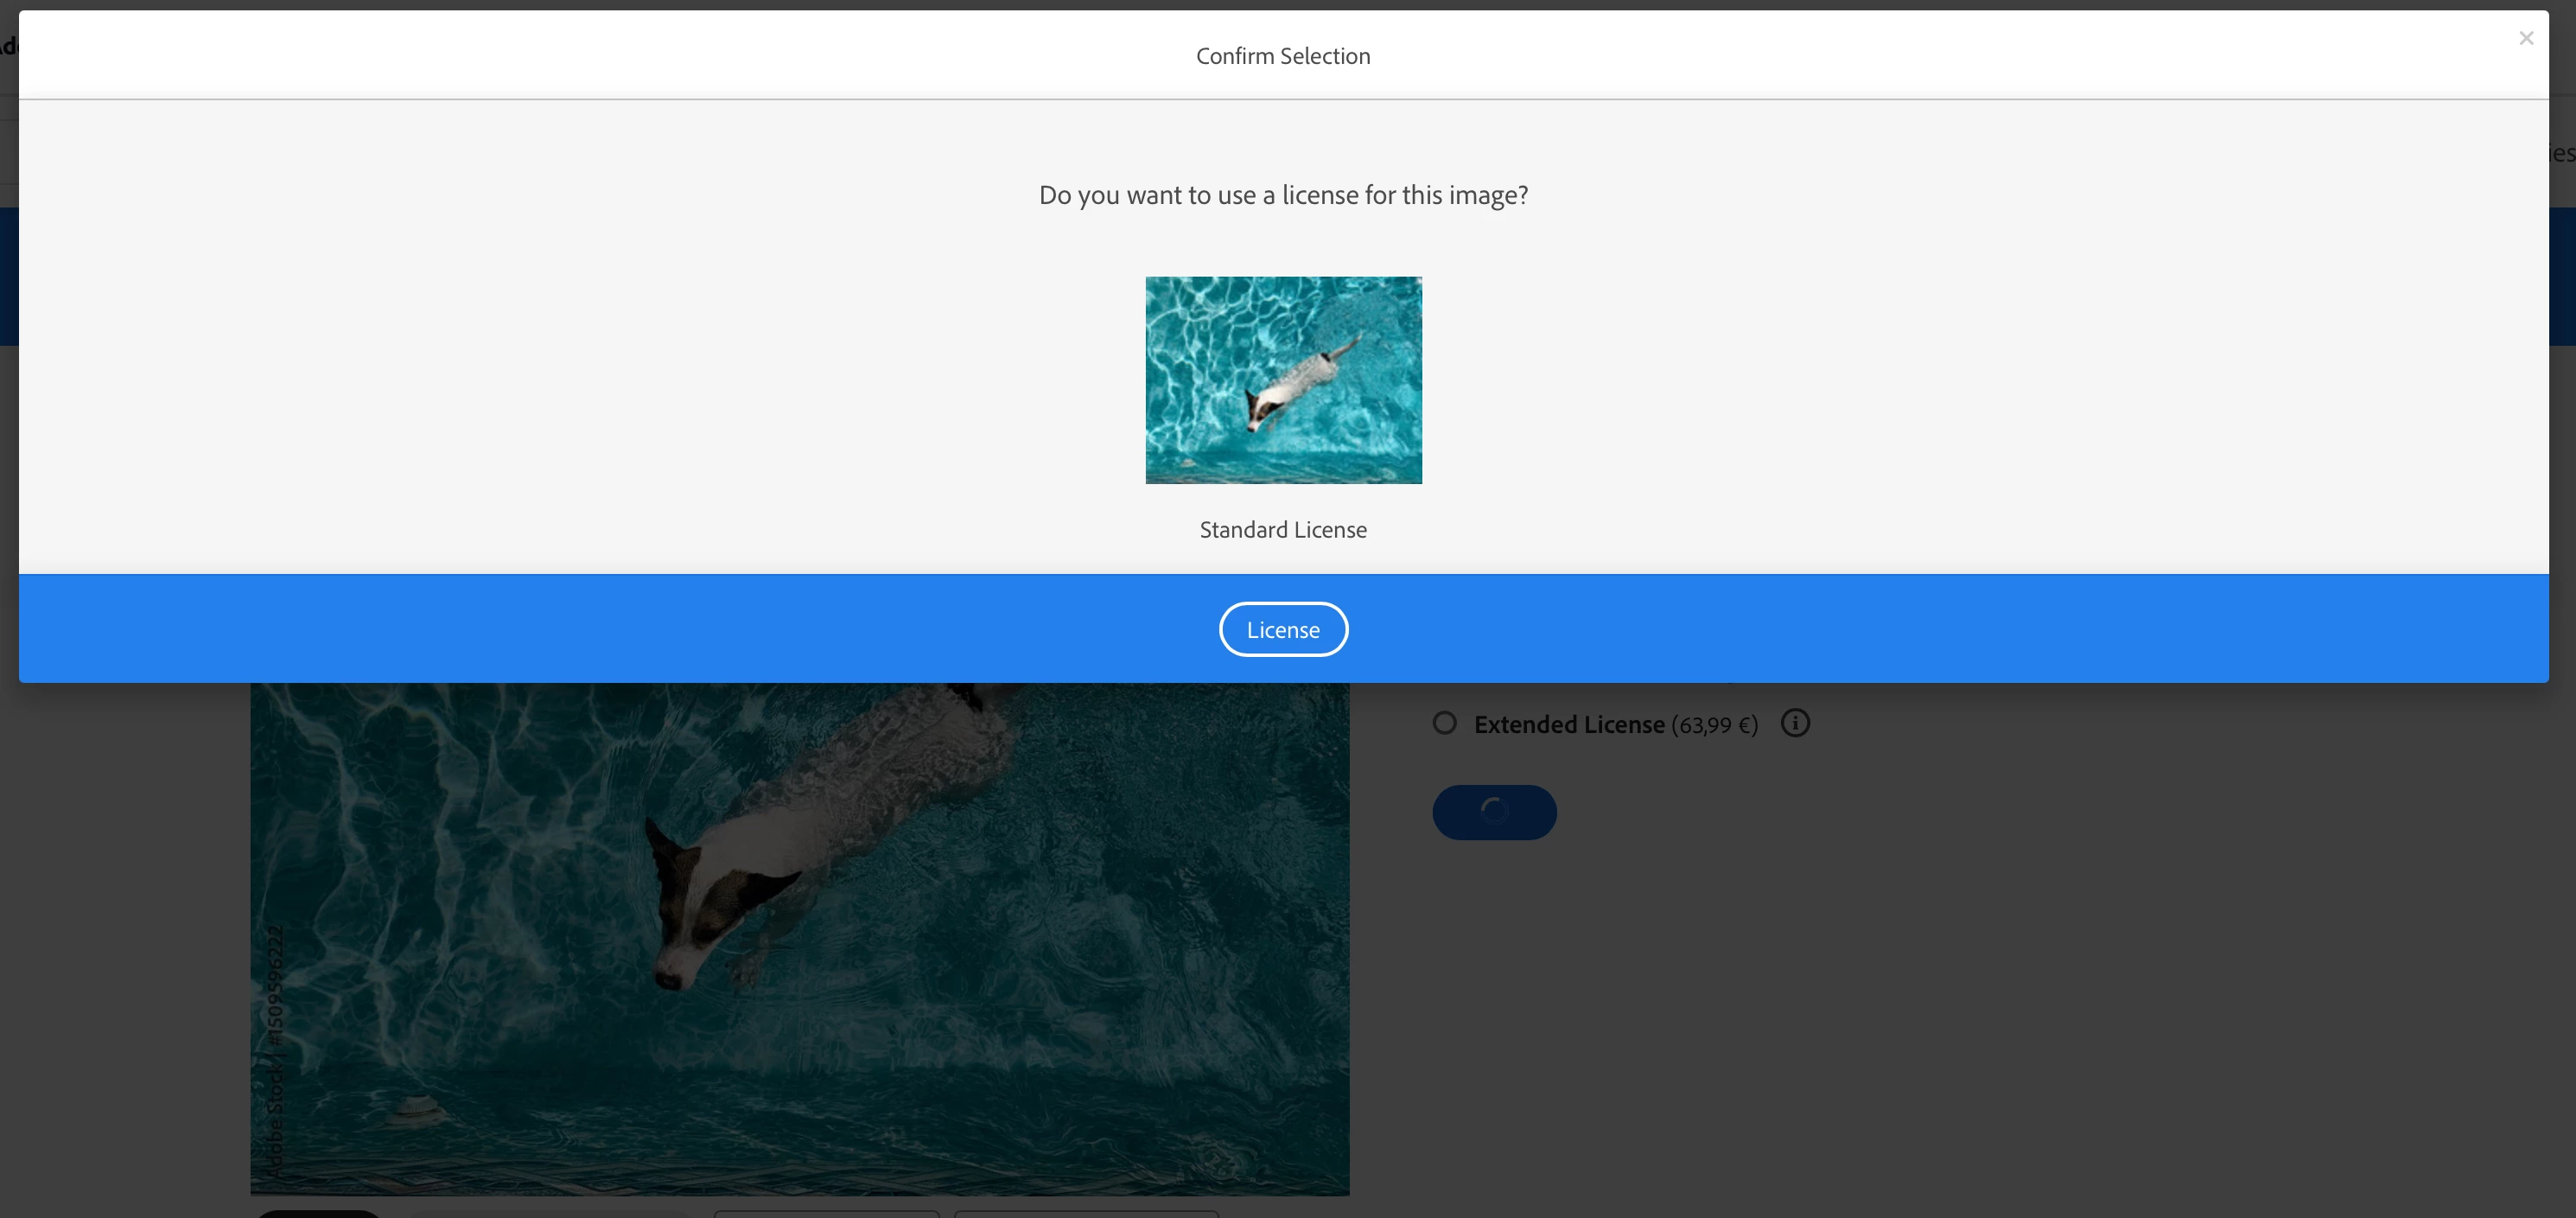Screen dimensions: 2576x1218
Task: Click the License confirmation button
Action: [1283, 630]
